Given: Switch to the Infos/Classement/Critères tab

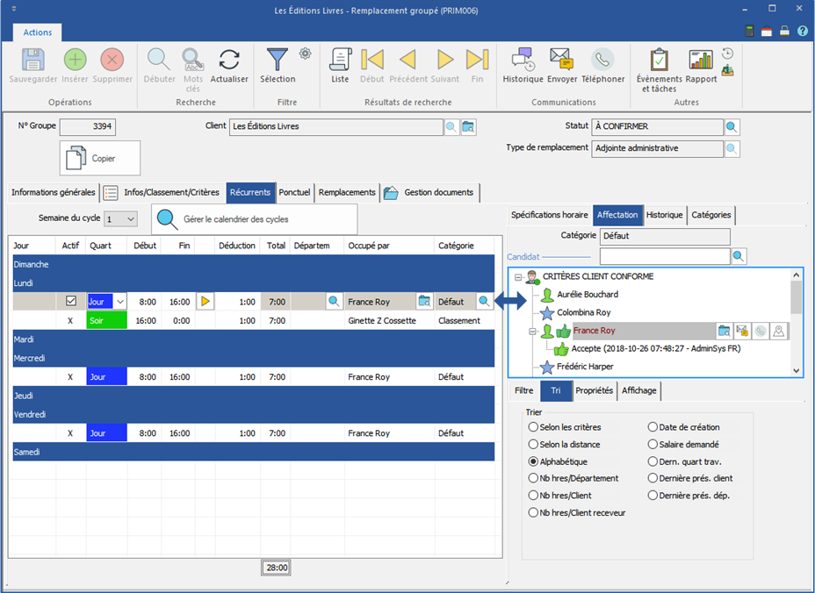Looking at the screenshot, I should click(162, 192).
